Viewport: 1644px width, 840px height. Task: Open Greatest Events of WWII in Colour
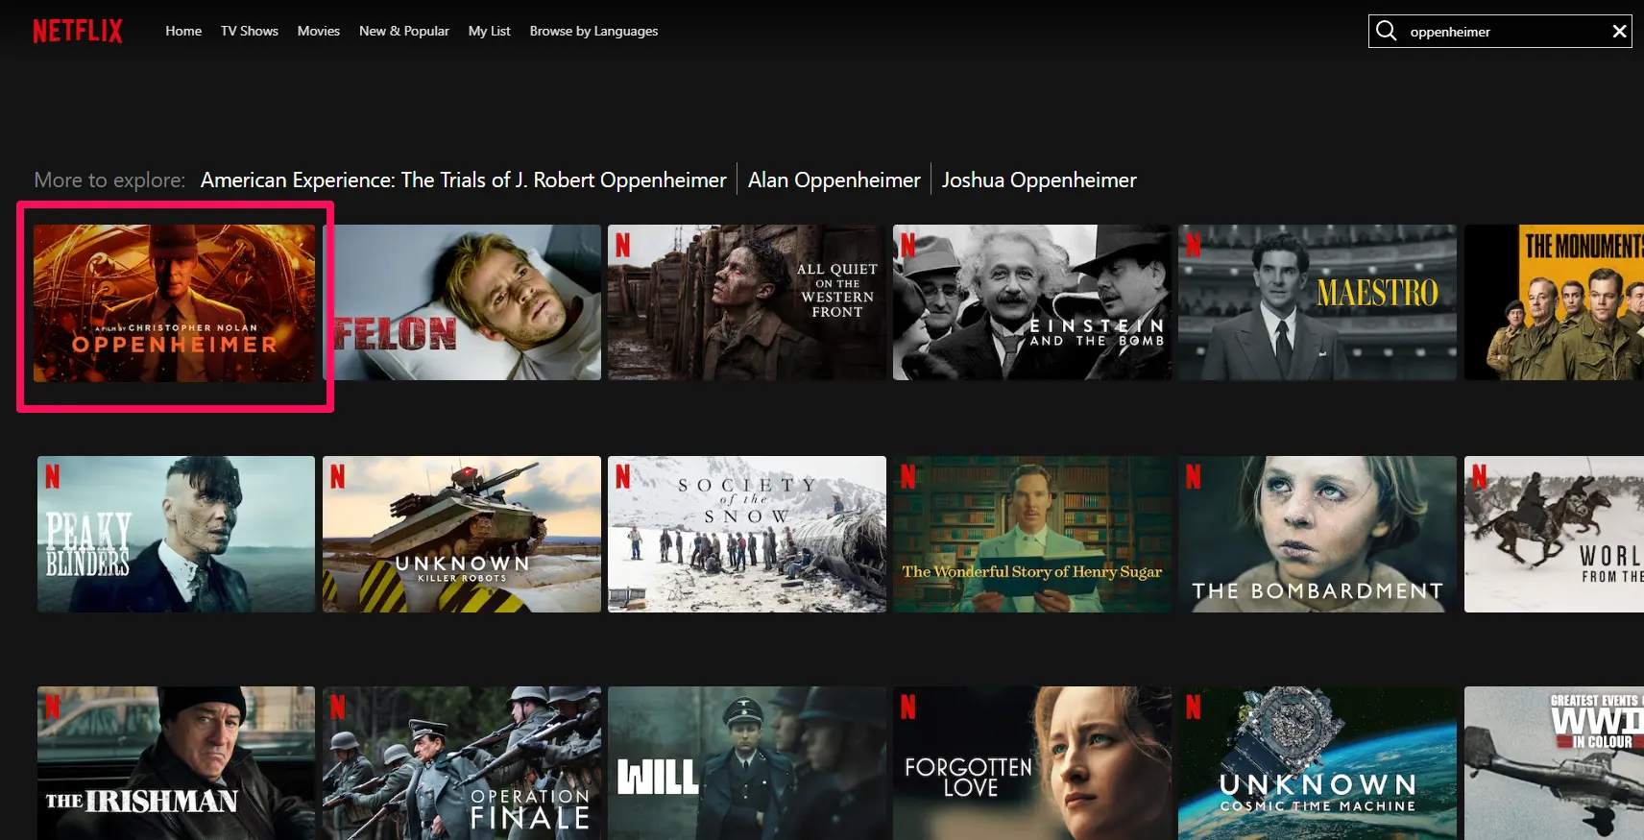click(1554, 763)
